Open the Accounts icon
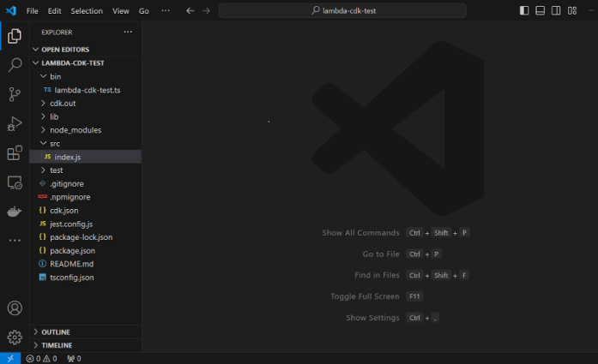 click(15, 308)
